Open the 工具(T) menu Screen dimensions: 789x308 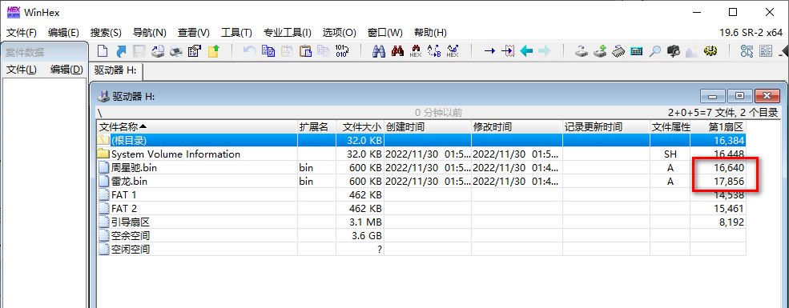click(x=236, y=33)
